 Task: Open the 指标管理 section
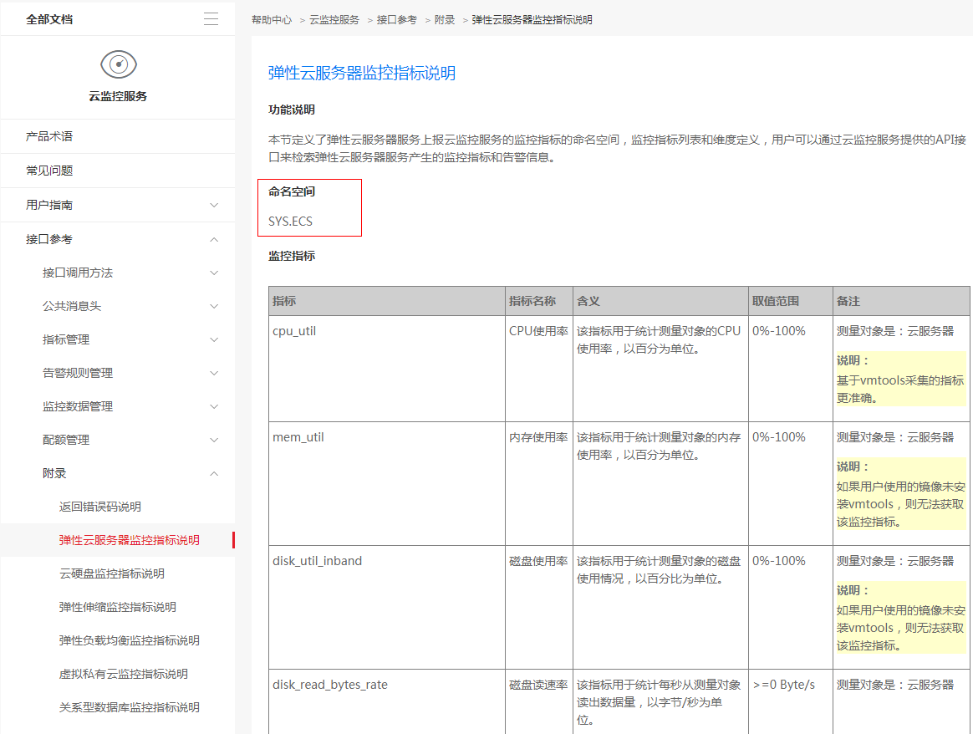click(x=118, y=340)
